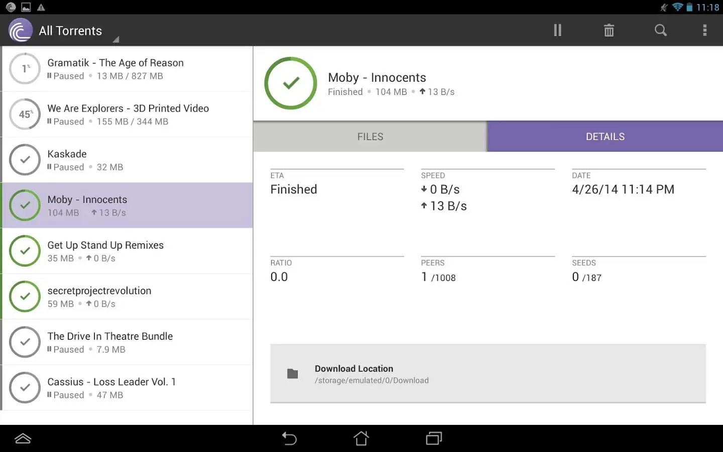Viewport: 723px width, 452px height.
Task: Select We Are Explorers - 3D Printed Video
Action: click(x=128, y=115)
